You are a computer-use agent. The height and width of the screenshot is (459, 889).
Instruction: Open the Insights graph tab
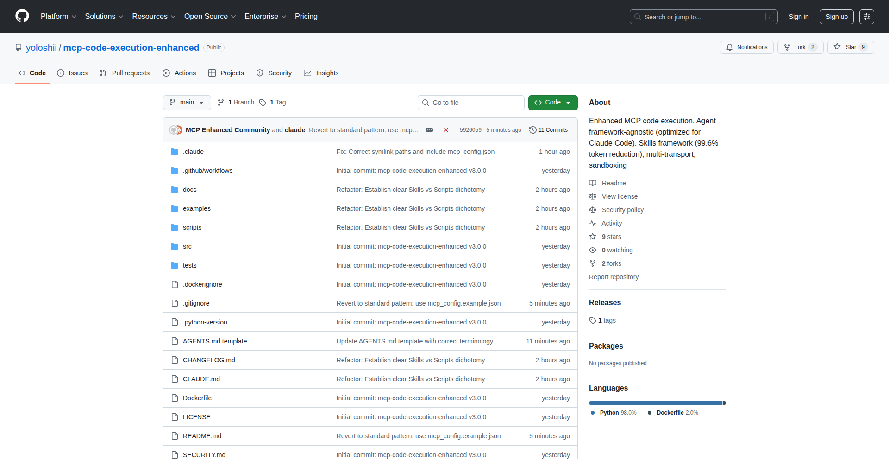321,73
